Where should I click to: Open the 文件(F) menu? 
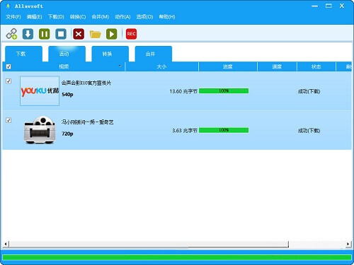[13, 17]
